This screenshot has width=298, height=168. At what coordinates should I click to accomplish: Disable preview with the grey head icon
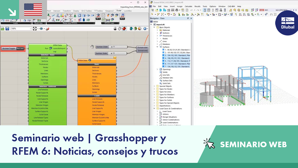(x=115, y=29)
